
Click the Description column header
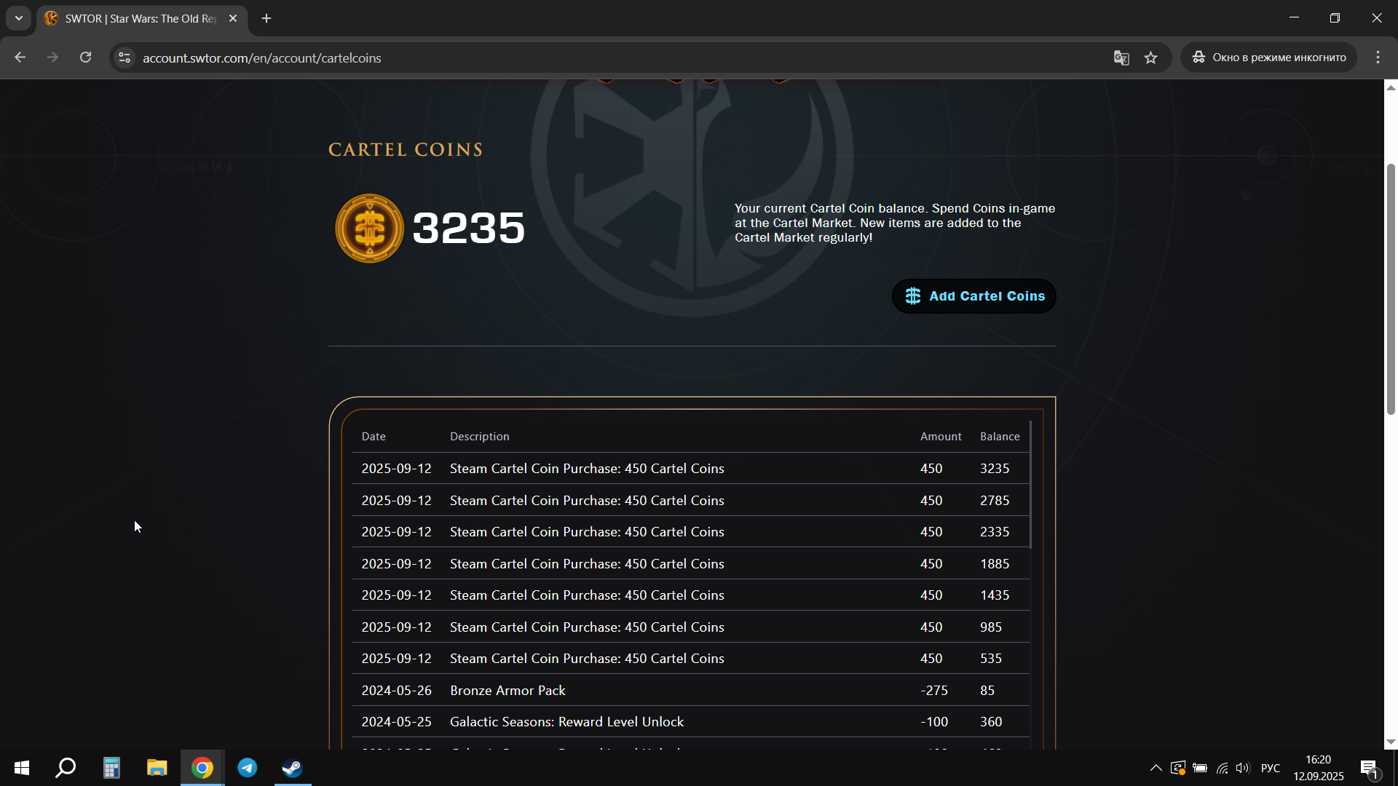click(479, 437)
